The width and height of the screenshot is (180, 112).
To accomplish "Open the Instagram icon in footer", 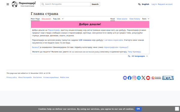I will (134, 78).
